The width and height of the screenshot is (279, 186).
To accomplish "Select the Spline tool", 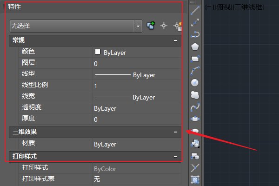I will pos(195,107).
